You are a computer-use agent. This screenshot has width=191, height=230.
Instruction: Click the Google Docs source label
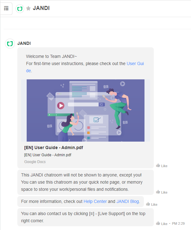[x=35, y=162]
